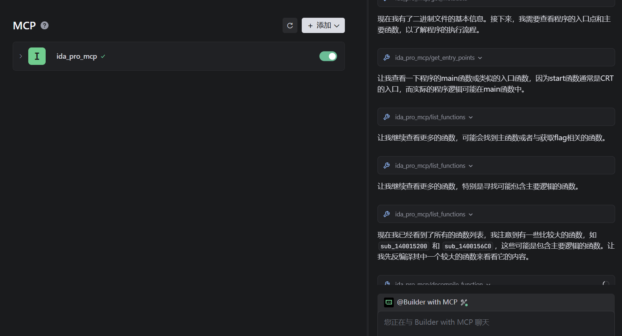Screen dimensions: 622x336
Task: Click the sub_140015200 code label
Action: (404, 246)
